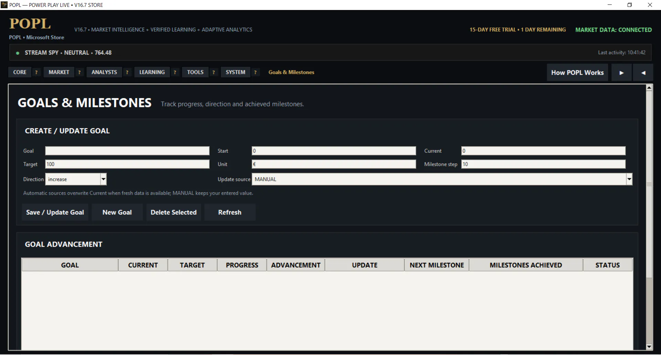
Task: Sort by GOAL column header
Action: point(70,265)
